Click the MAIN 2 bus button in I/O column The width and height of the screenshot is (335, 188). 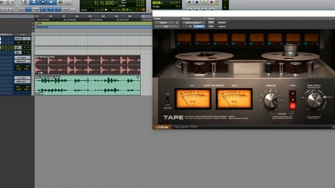(18, 39)
